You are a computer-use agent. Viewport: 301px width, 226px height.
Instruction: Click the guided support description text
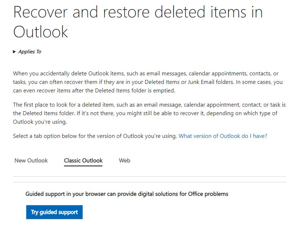(127, 194)
